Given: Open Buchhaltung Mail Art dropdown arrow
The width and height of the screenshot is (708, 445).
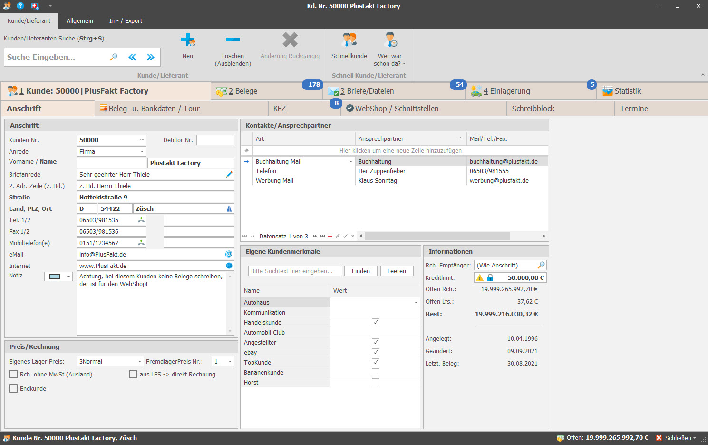Looking at the screenshot, I should (x=351, y=161).
